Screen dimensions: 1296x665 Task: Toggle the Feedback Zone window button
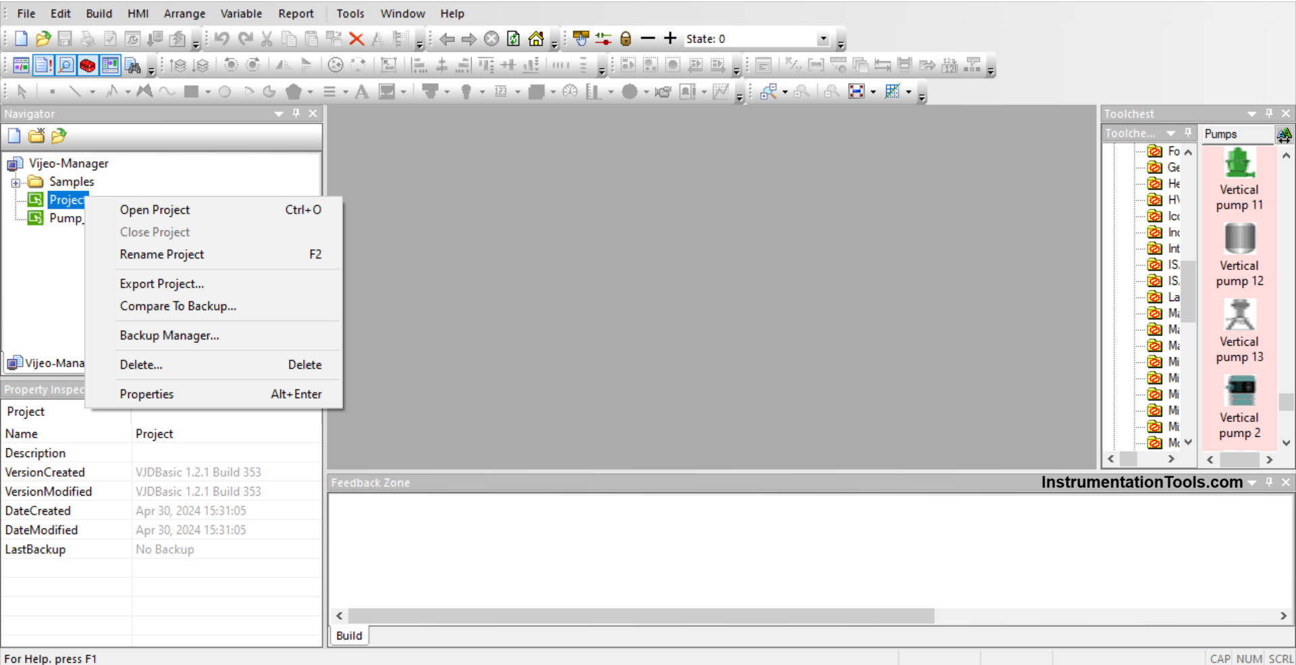tap(110, 65)
